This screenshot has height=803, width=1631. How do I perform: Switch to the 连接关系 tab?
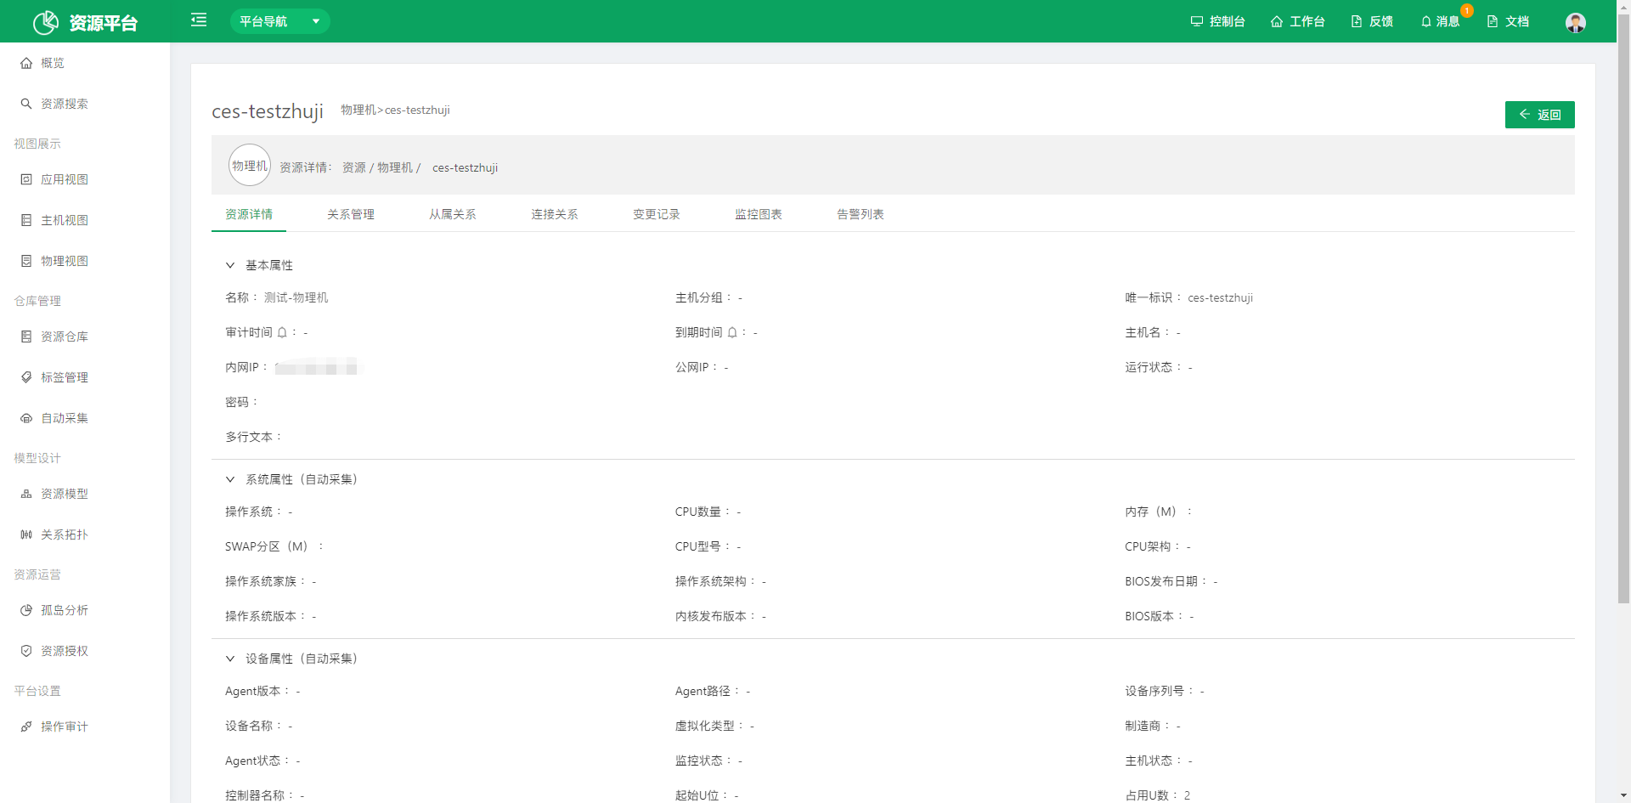[x=555, y=214]
